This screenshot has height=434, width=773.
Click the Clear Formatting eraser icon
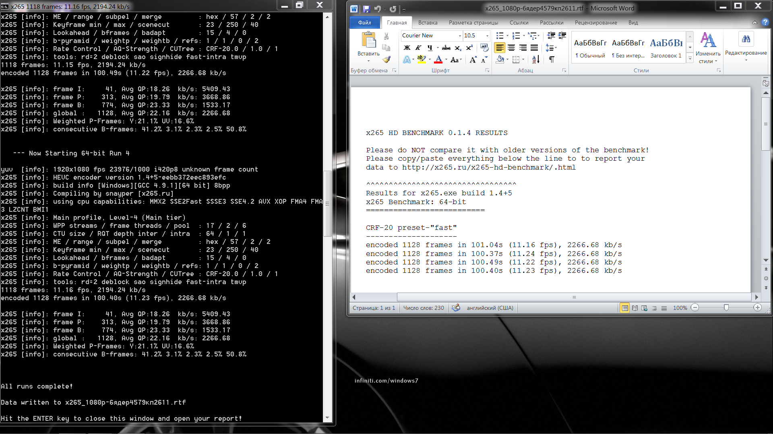pos(484,48)
